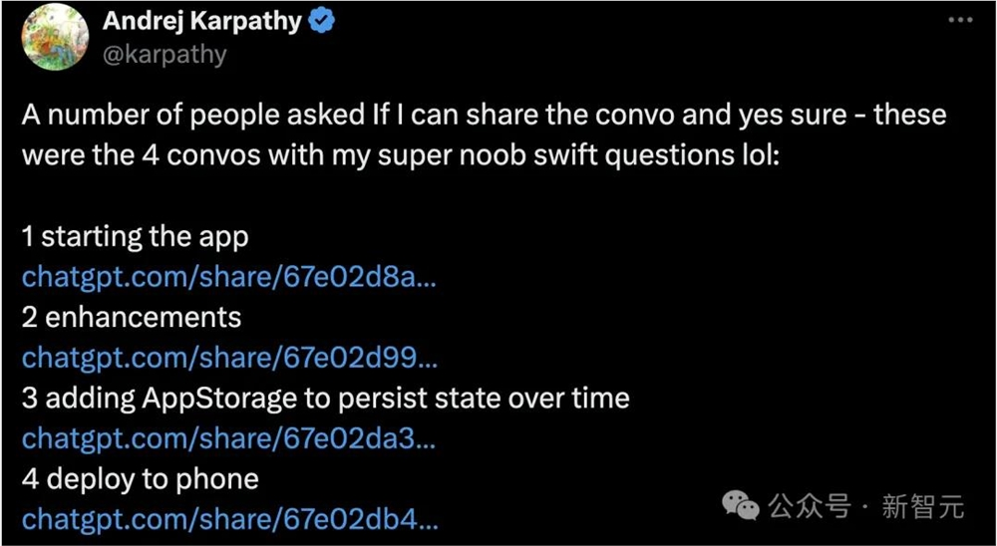Visit the chatgpt.com/share/67e02da3 link

(228, 438)
